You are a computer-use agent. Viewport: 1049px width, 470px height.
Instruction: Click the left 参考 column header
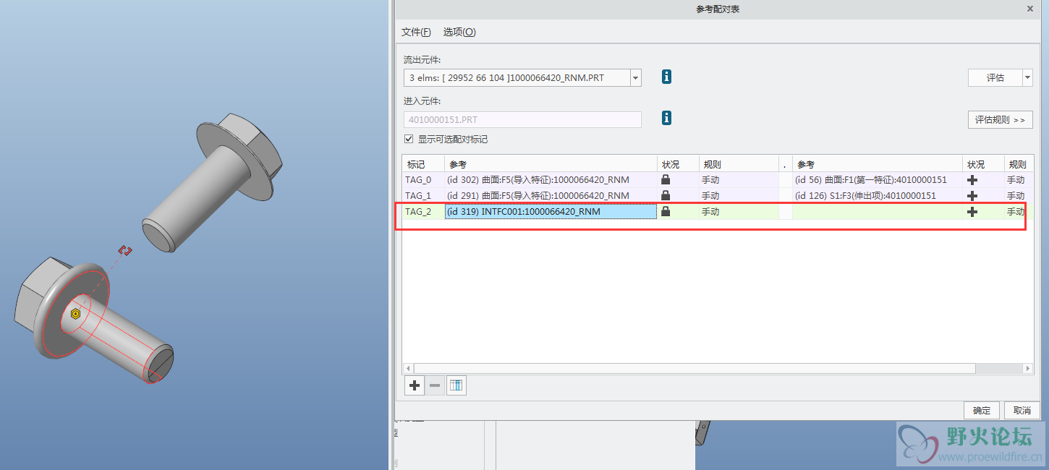551,164
